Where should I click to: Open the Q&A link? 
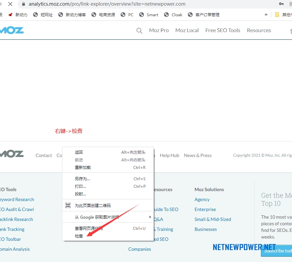(x=158, y=219)
